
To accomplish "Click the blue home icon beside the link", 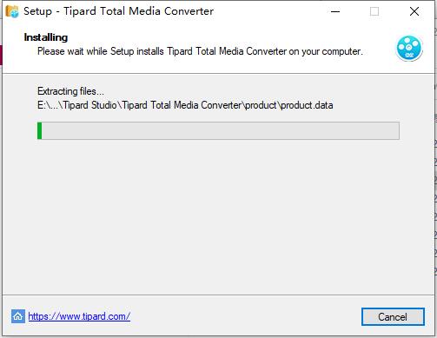I will (18, 316).
